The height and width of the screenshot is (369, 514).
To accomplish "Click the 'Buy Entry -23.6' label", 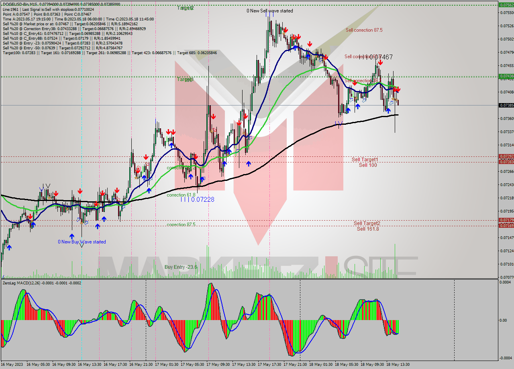I will click(181, 267).
